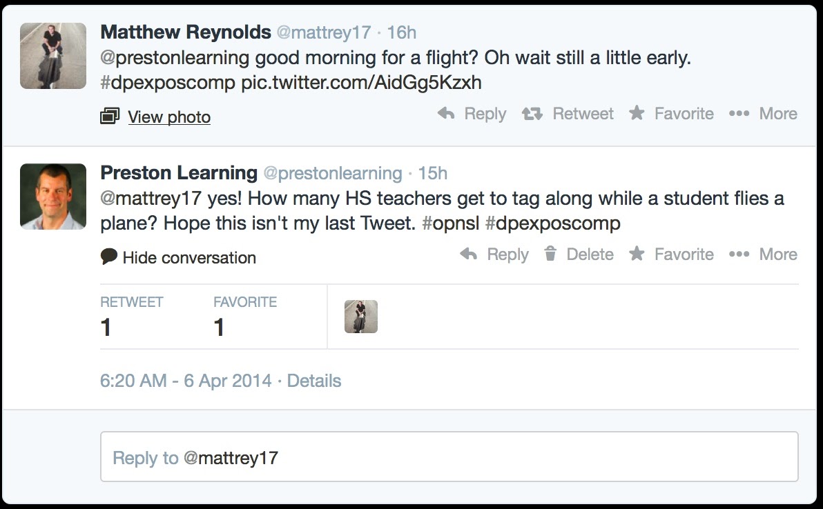Open More options on Matthew Reynolds' tweet
823x509 pixels.
pyautogui.click(x=763, y=114)
